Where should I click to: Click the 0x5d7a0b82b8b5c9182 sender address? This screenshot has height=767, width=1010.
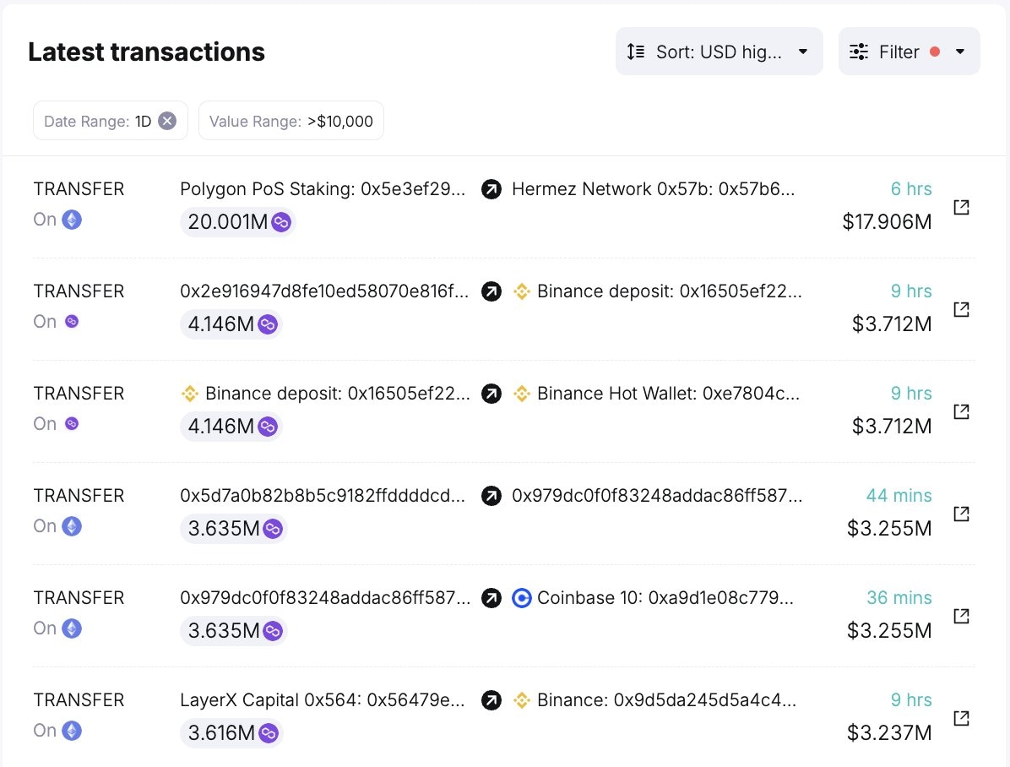click(x=323, y=496)
